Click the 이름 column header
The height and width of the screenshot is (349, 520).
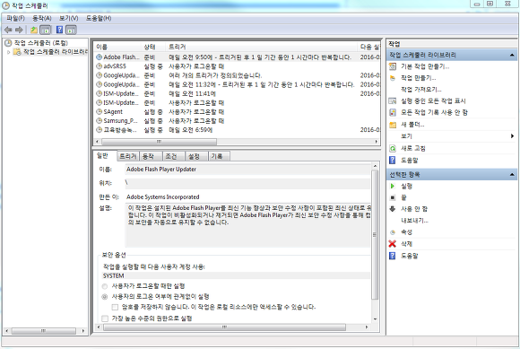[x=117, y=47]
